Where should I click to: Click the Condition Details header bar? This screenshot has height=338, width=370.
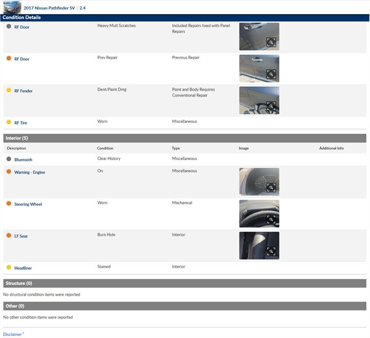pos(184,17)
